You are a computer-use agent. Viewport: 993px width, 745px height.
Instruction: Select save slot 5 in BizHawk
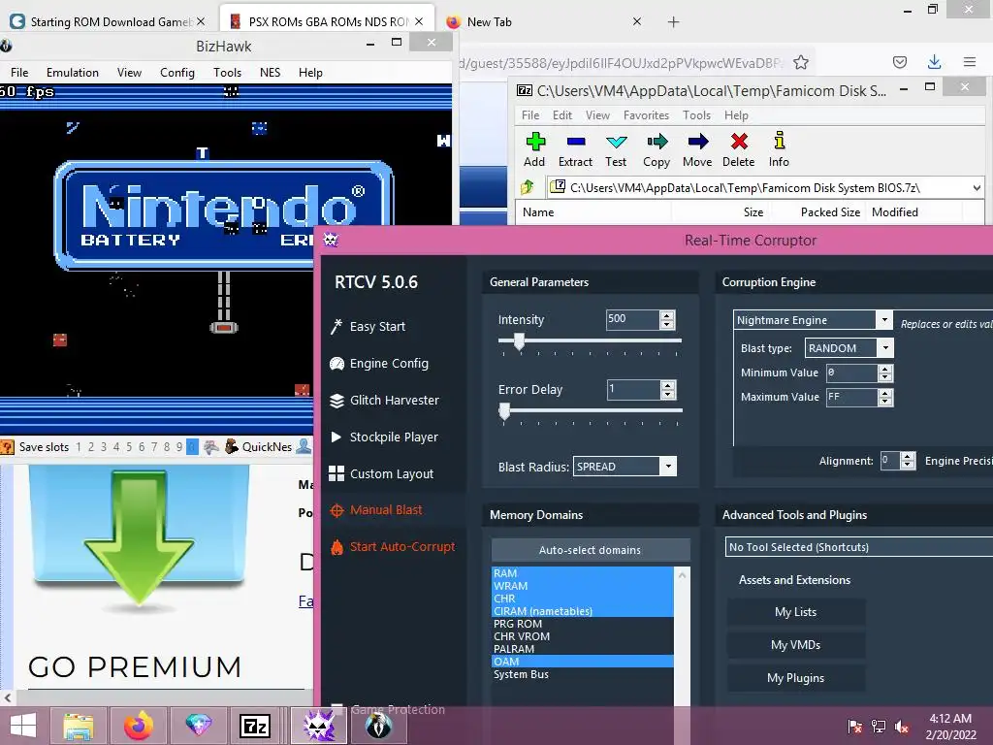point(129,446)
